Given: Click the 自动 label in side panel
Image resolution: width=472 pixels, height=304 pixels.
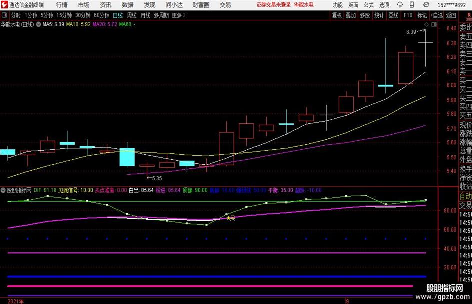Looking at the screenshot, I should (x=466, y=196).
